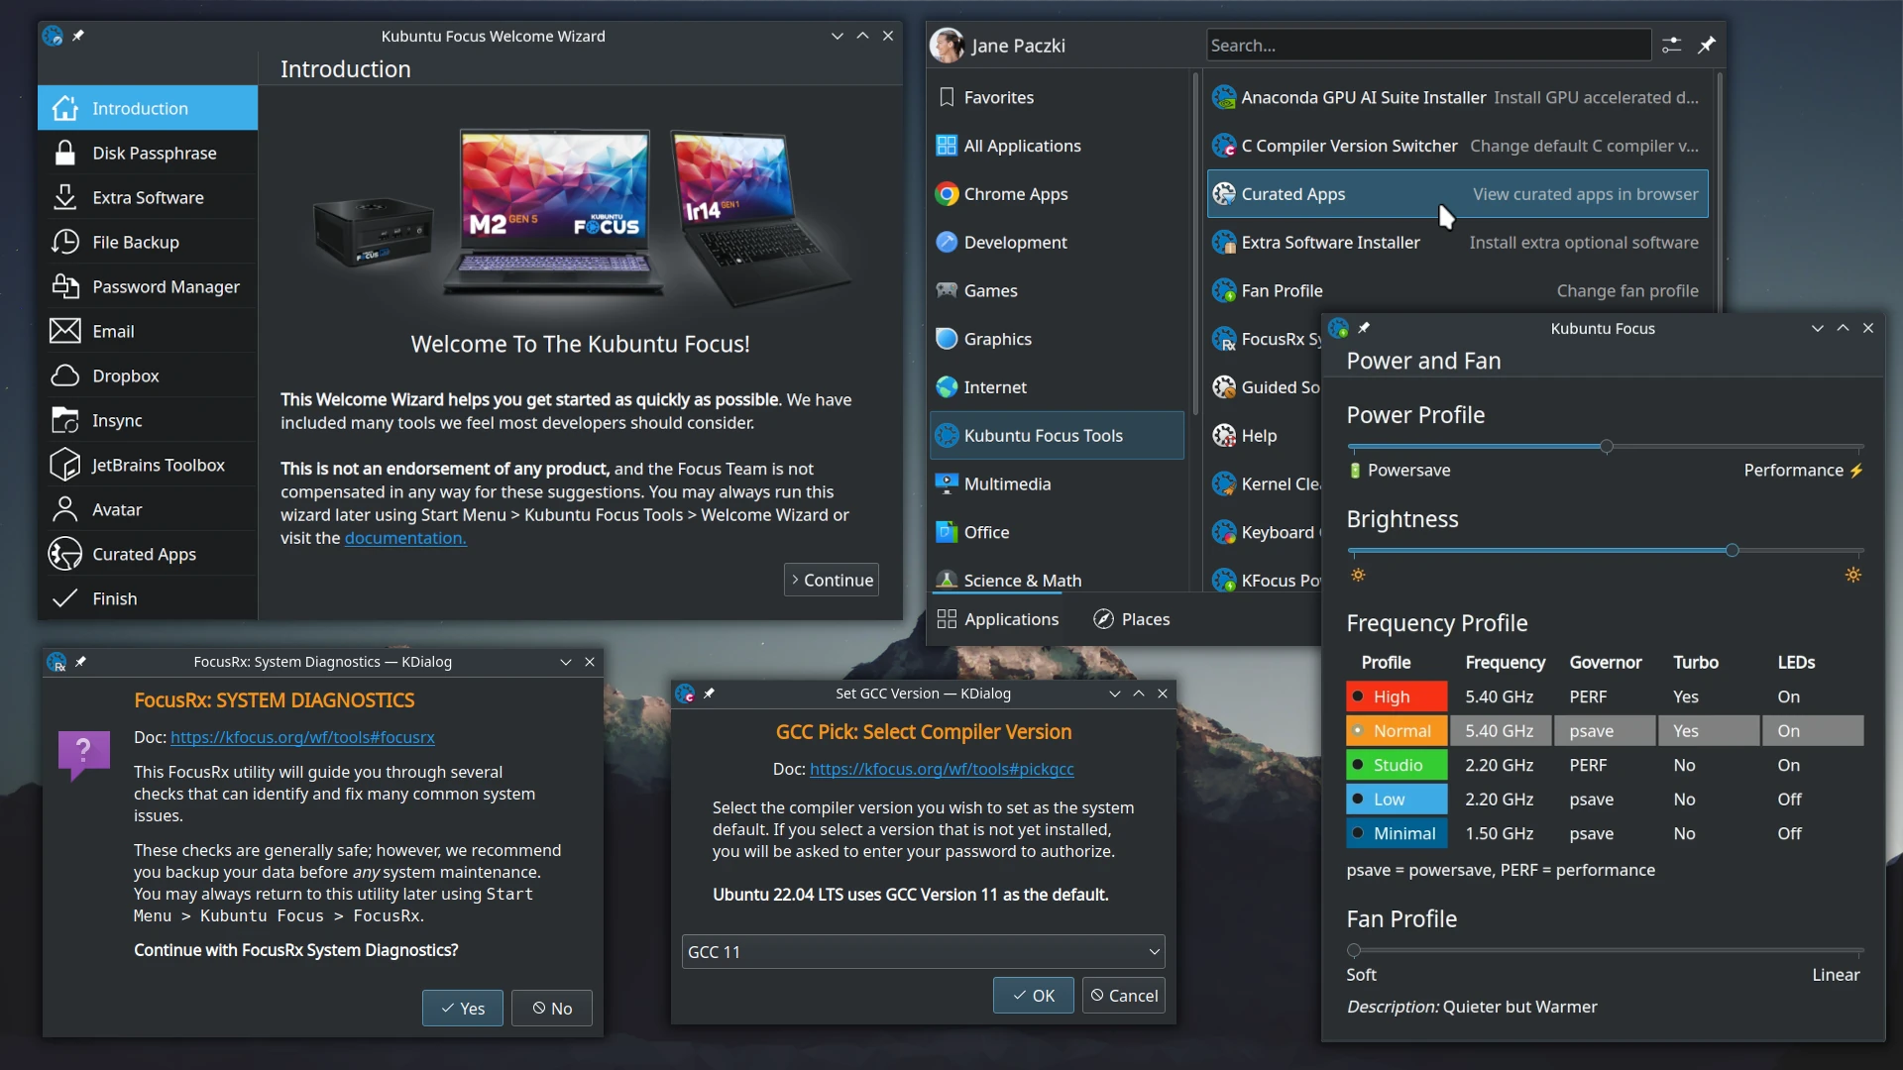Click the Extra Software Installer icon
This screenshot has width=1903, height=1070.
coord(1222,242)
